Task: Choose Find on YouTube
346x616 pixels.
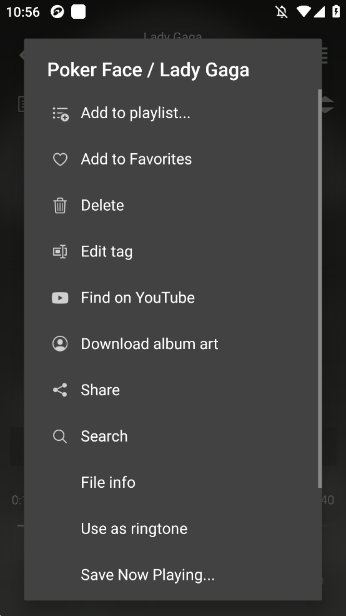Action: (x=173, y=298)
